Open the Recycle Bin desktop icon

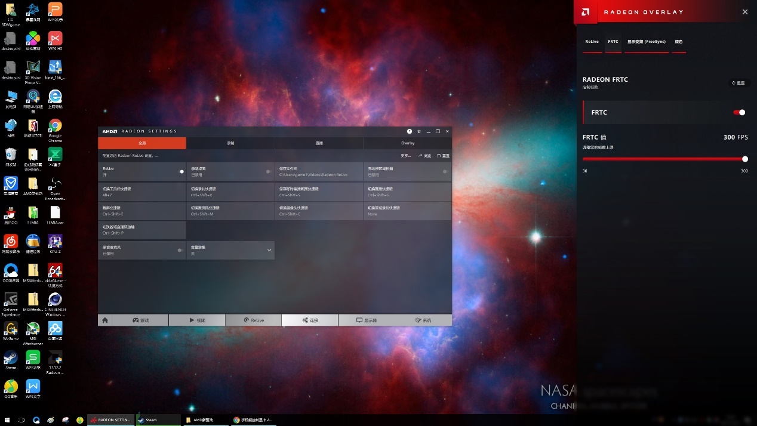[x=11, y=158]
